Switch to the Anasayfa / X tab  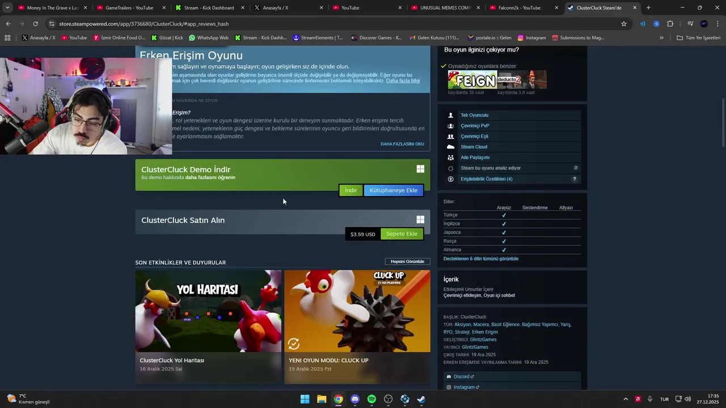pos(287,8)
